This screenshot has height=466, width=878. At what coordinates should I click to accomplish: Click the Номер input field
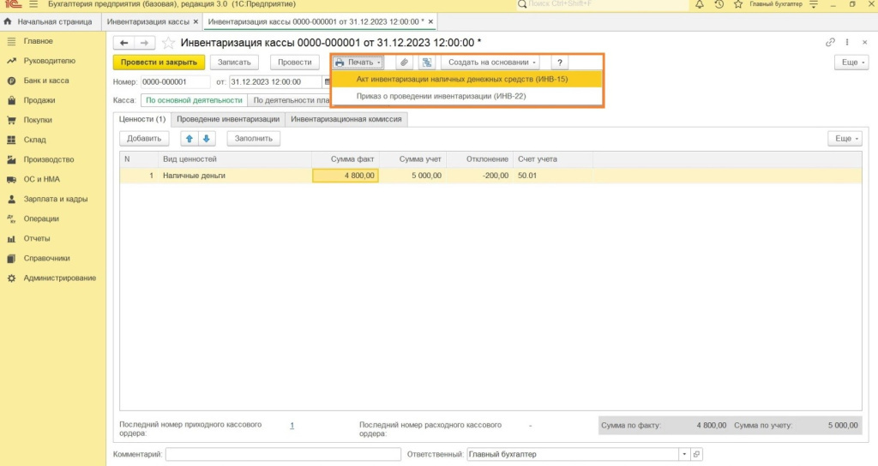pyautogui.click(x=175, y=82)
